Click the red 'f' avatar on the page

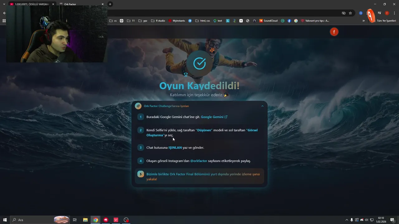[x=334, y=32]
